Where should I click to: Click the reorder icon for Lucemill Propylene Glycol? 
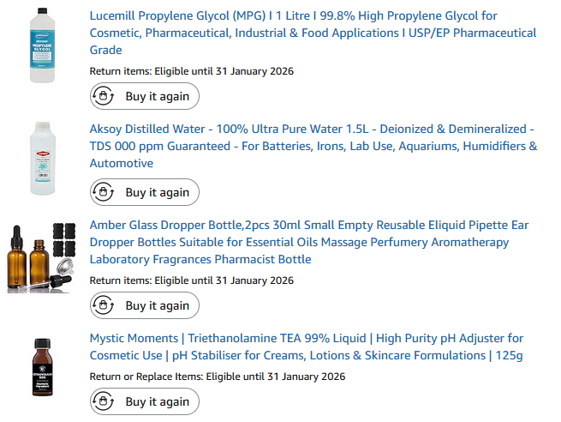coord(104,96)
